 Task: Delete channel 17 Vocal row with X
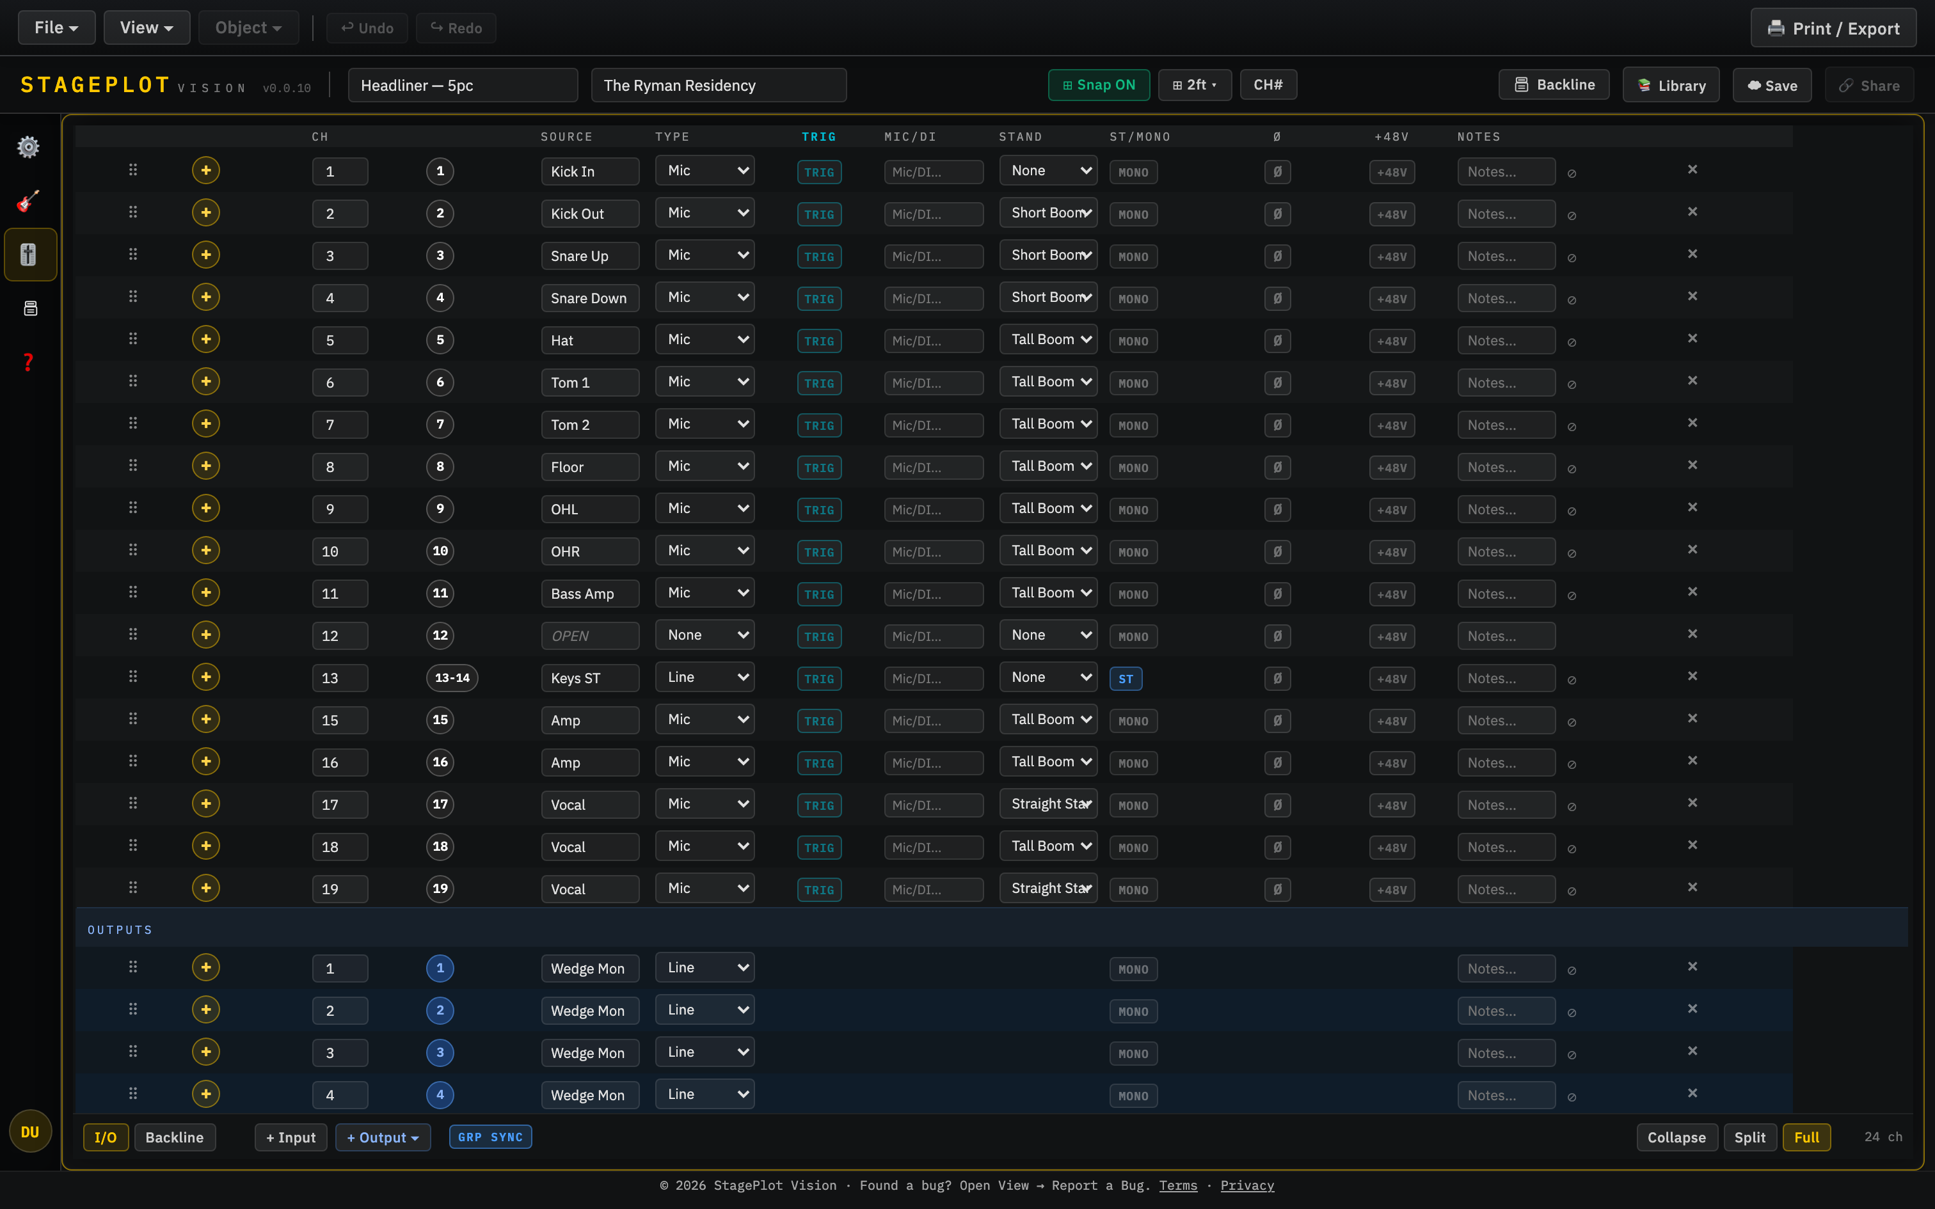click(x=1692, y=803)
